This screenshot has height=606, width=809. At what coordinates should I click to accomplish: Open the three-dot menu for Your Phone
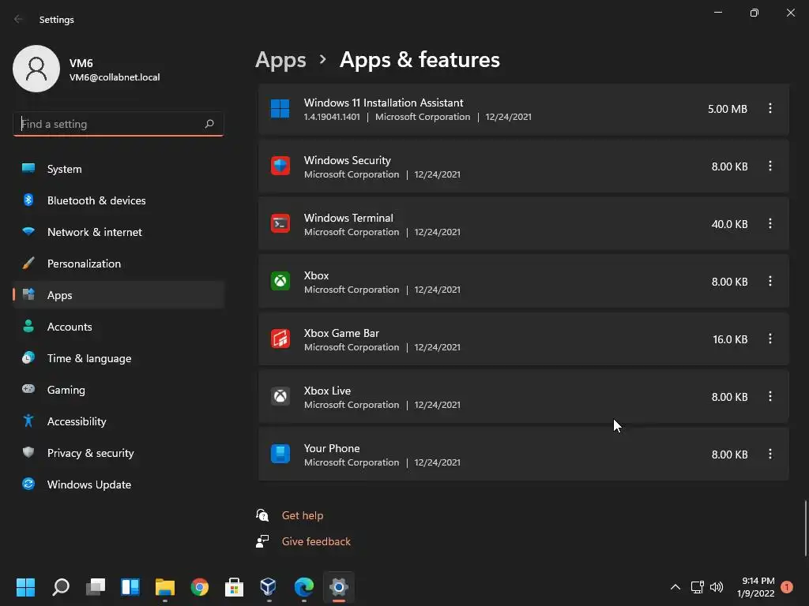pos(769,454)
